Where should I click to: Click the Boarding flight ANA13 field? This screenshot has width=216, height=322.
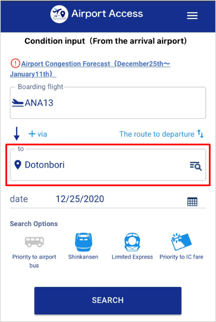coord(108,103)
